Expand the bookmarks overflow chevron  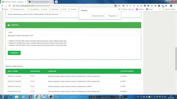(x=160, y=9)
